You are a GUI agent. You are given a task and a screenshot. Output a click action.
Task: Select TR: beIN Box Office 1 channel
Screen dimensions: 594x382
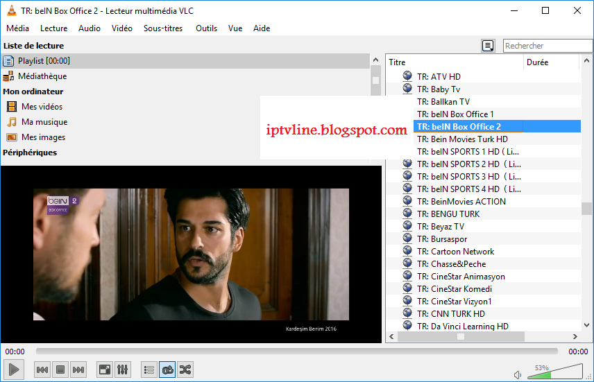(x=455, y=114)
